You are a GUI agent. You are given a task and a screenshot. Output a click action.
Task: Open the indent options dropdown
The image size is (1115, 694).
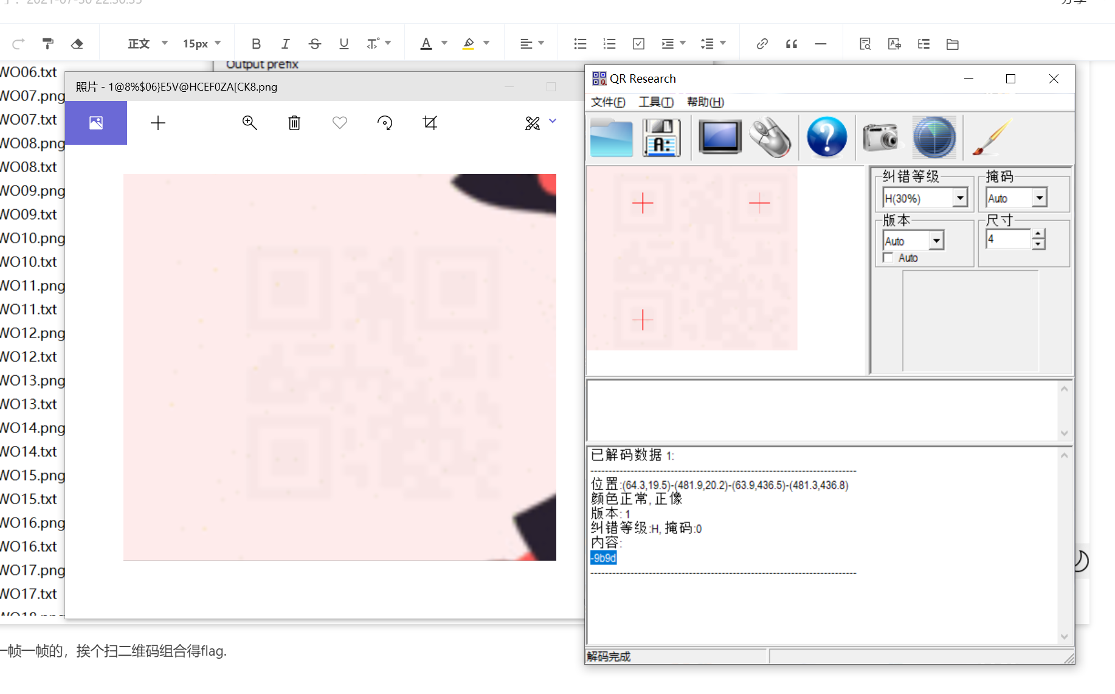tap(674, 44)
